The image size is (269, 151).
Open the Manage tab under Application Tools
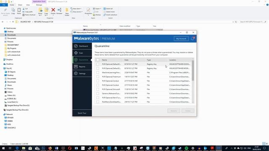coord(39,5)
